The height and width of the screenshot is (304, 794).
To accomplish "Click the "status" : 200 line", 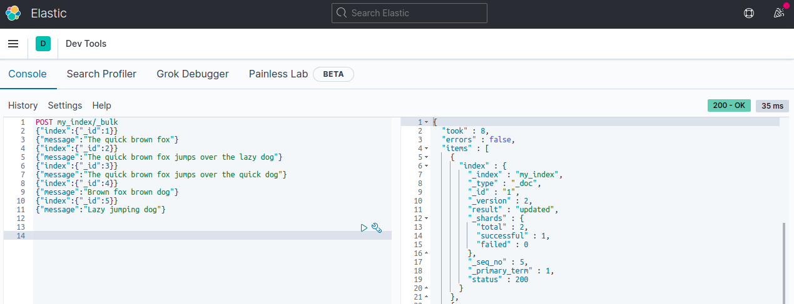I will point(499,280).
